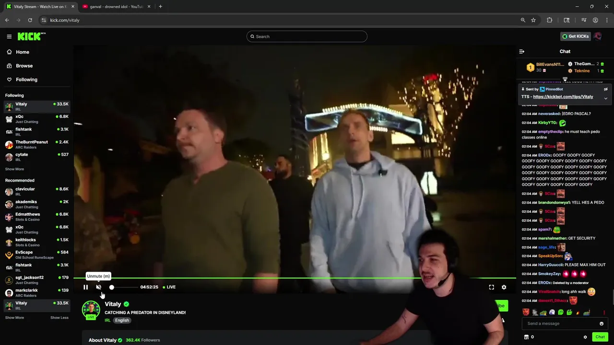The image size is (614, 345).
Task: Click the Get KICKs button
Action: [575, 36]
